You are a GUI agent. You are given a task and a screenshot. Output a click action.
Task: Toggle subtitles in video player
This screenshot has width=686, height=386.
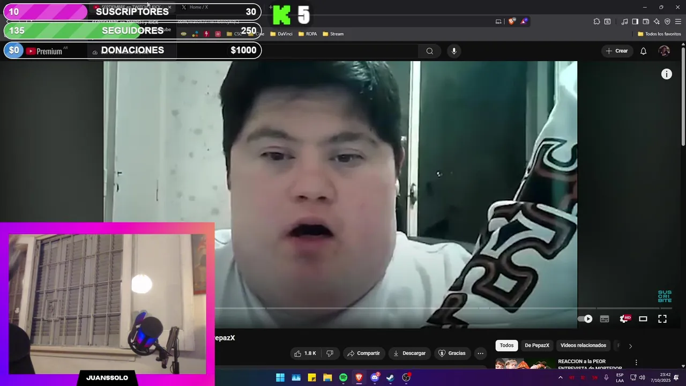(605, 319)
